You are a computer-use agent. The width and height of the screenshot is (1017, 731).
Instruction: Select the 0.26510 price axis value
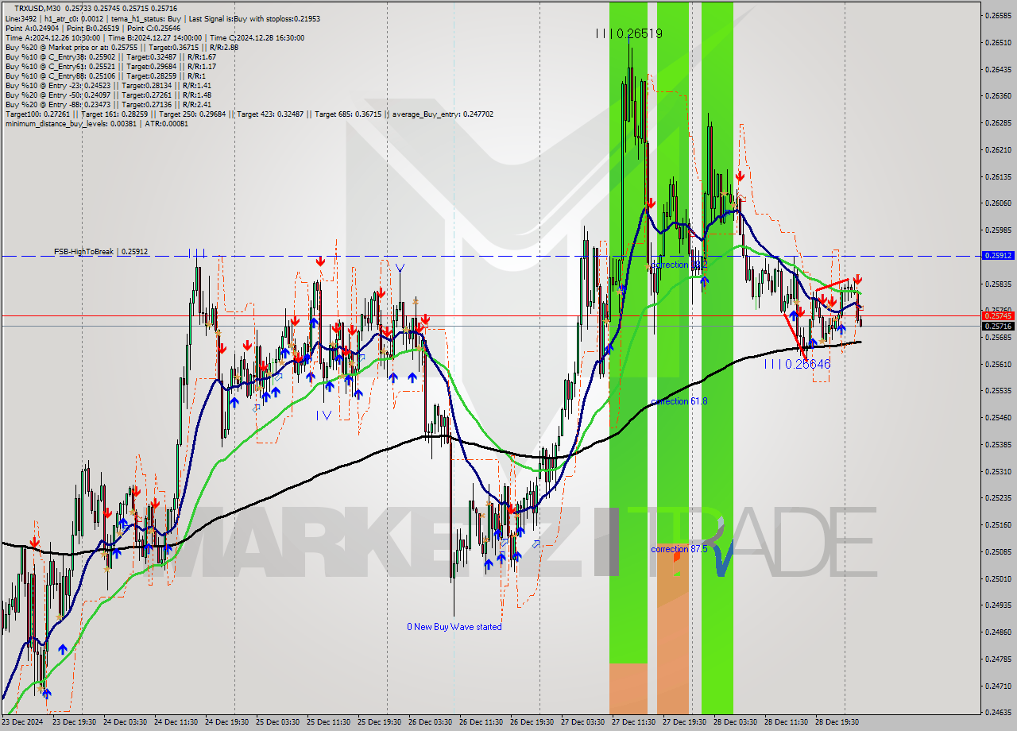pyautogui.click(x=999, y=42)
